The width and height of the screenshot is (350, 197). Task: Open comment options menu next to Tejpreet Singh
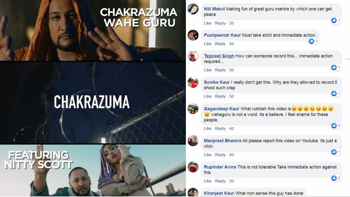(347, 59)
